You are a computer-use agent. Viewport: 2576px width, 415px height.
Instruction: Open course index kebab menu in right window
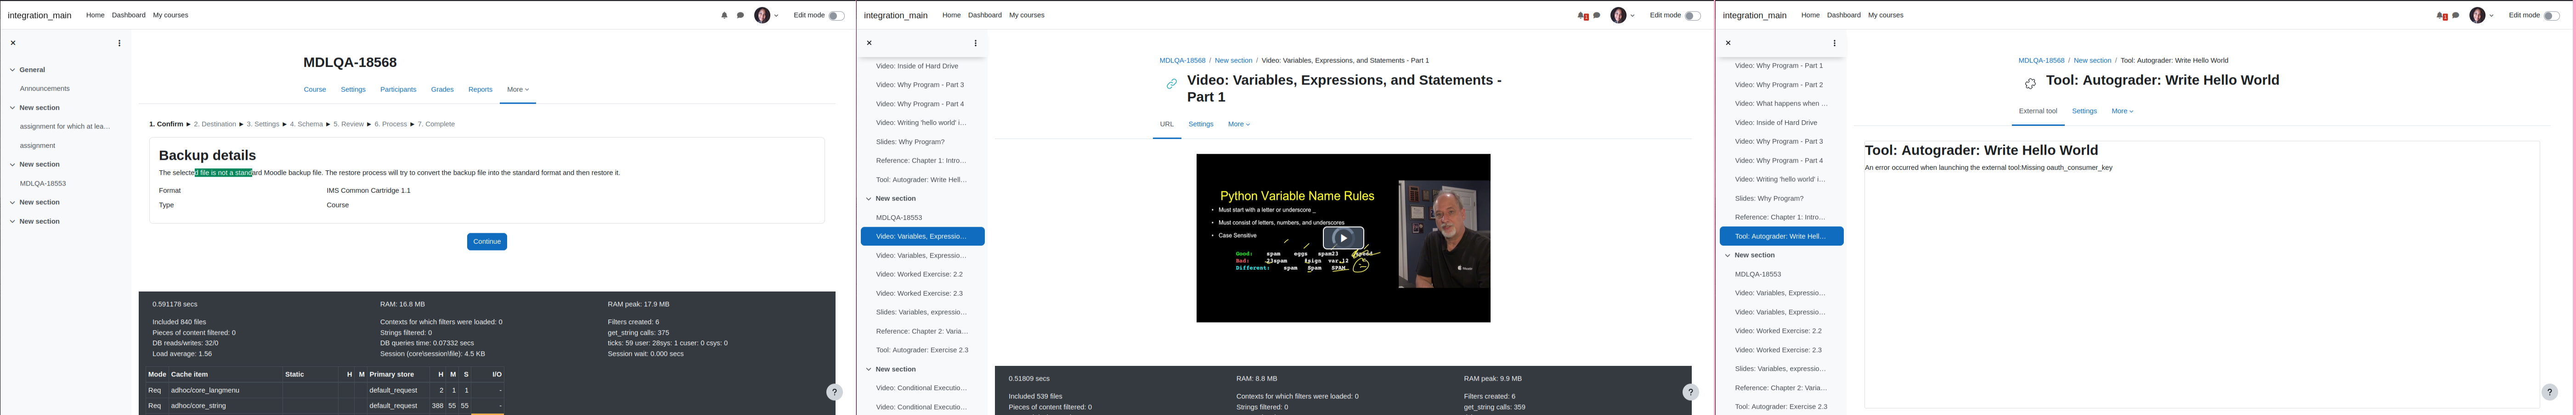(1835, 43)
